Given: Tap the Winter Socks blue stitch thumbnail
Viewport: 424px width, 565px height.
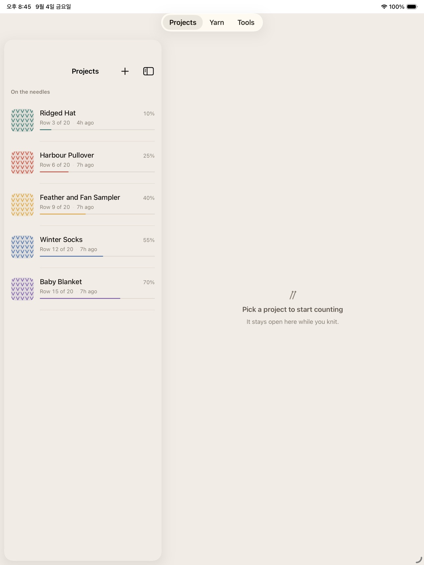Looking at the screenshot, I should [x=22, y=247].
